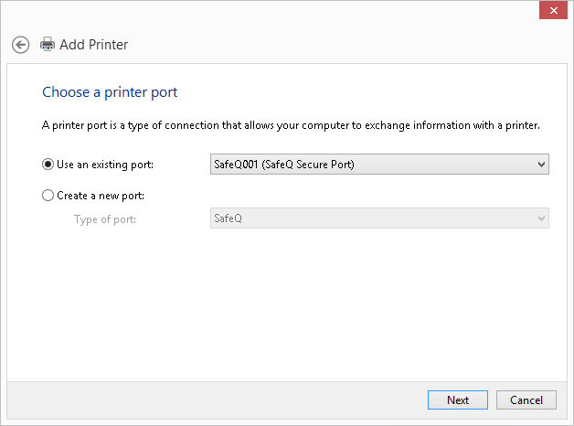574x426 pixels.
Task: Click the empty title bar area
Action: [x=274, y=11]
